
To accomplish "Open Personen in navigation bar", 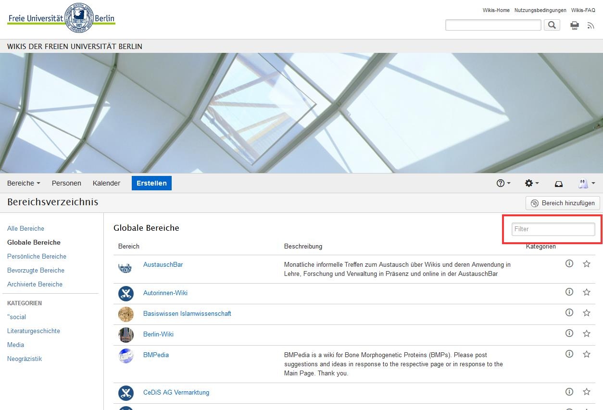I will pyautogui.click(x=66, y=183).
